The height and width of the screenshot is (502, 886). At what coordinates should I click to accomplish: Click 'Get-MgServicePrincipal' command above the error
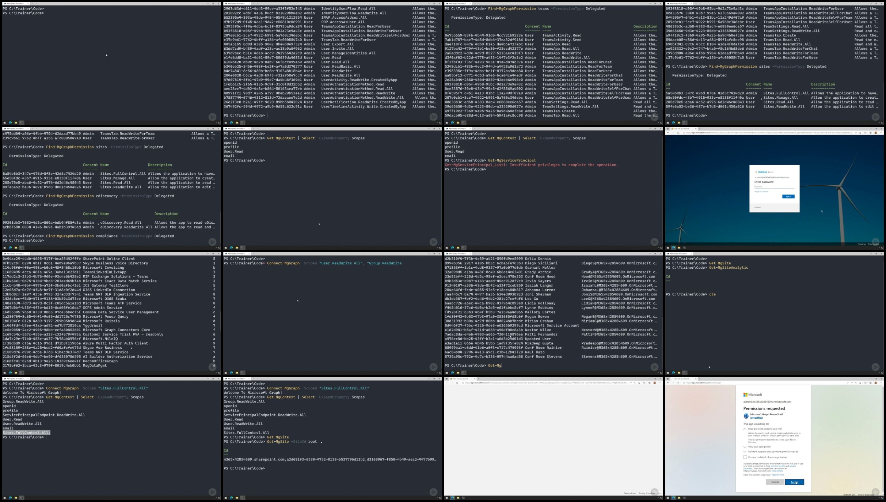point(512,161)
